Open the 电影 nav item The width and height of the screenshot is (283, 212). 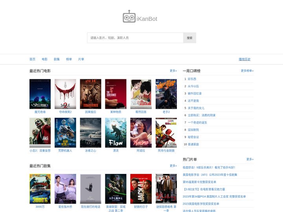point(44,59)
